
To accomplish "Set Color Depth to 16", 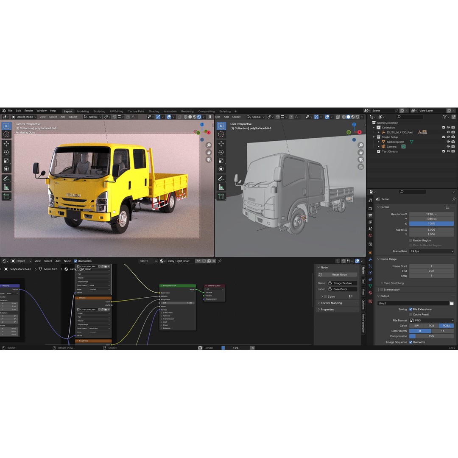I will coord(442,331).
